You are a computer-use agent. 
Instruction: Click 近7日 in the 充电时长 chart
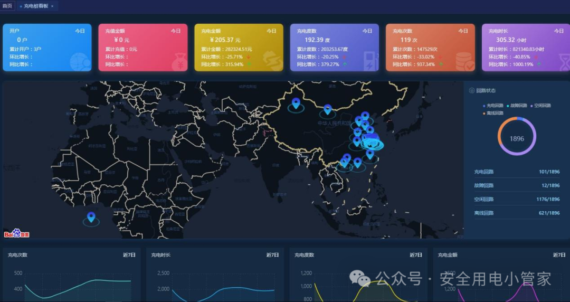click(x=273, y=255)
